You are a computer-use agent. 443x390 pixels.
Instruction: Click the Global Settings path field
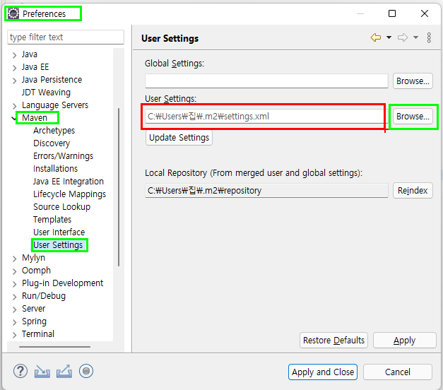coord(266,81)
